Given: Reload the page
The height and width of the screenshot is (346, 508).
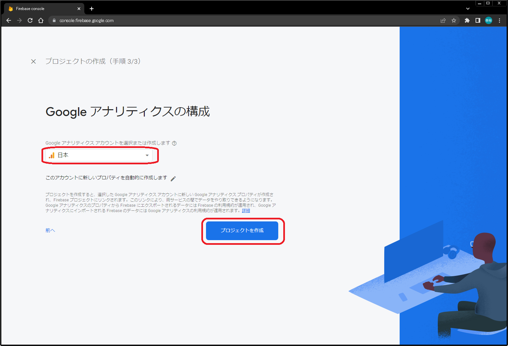Looking at the screenshot, I should [x=30, y=20].
